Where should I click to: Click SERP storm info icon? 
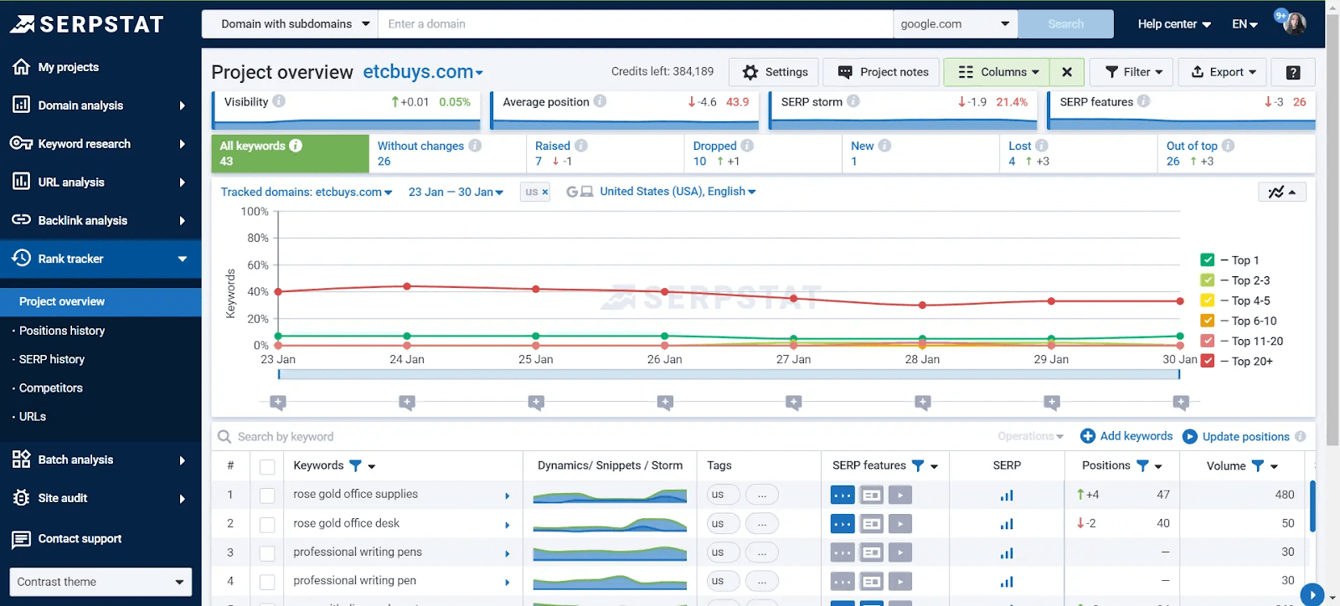coord(853,101)
